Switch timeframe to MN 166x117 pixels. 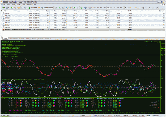pos(121,8)
